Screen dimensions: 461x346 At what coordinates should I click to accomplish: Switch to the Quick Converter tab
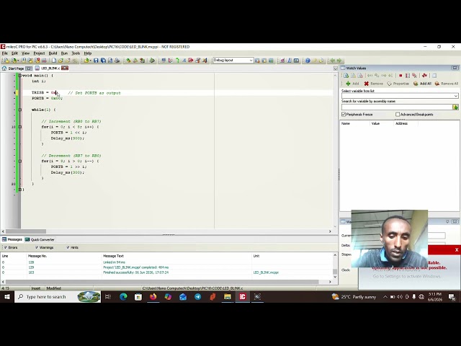40,239
